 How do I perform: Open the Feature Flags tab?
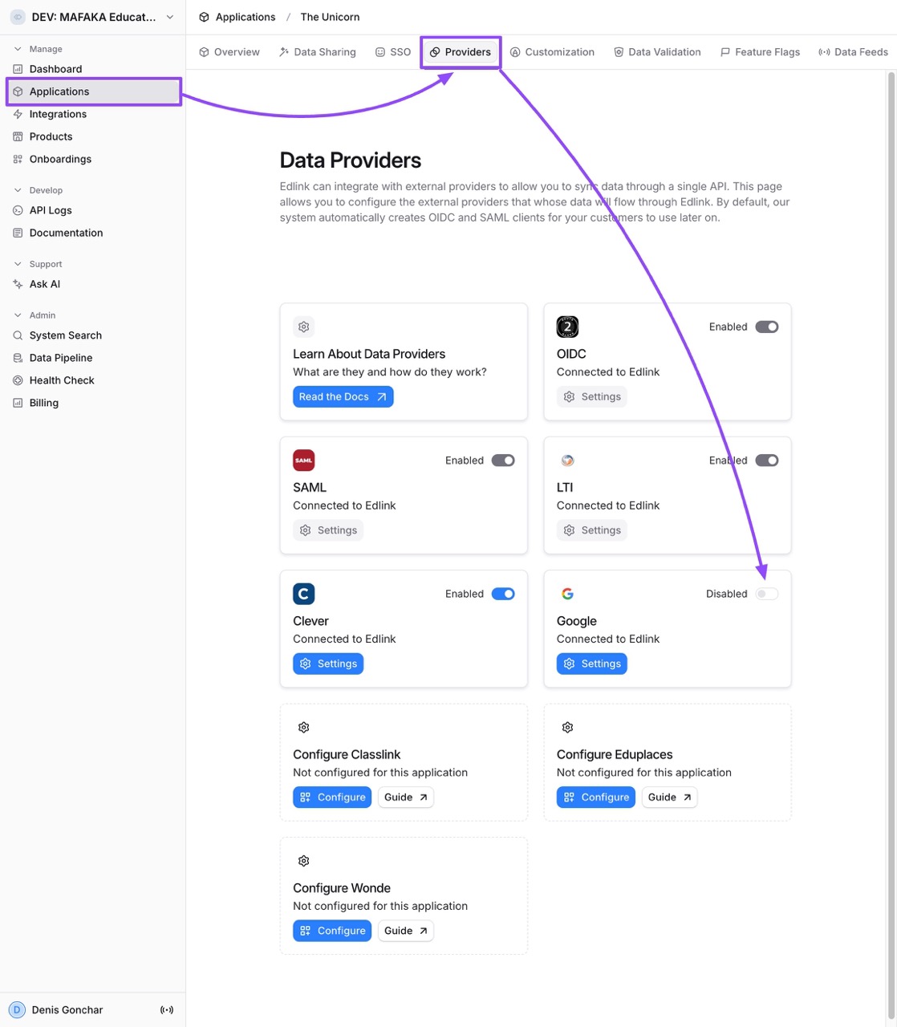tap(759, 51)
